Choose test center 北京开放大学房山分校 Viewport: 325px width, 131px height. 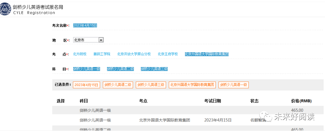(x=134, y=54)
